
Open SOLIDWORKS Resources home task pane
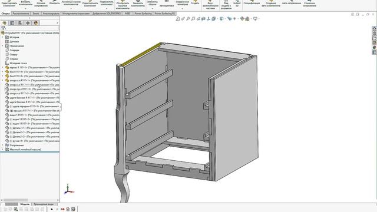tap(375, 28)
